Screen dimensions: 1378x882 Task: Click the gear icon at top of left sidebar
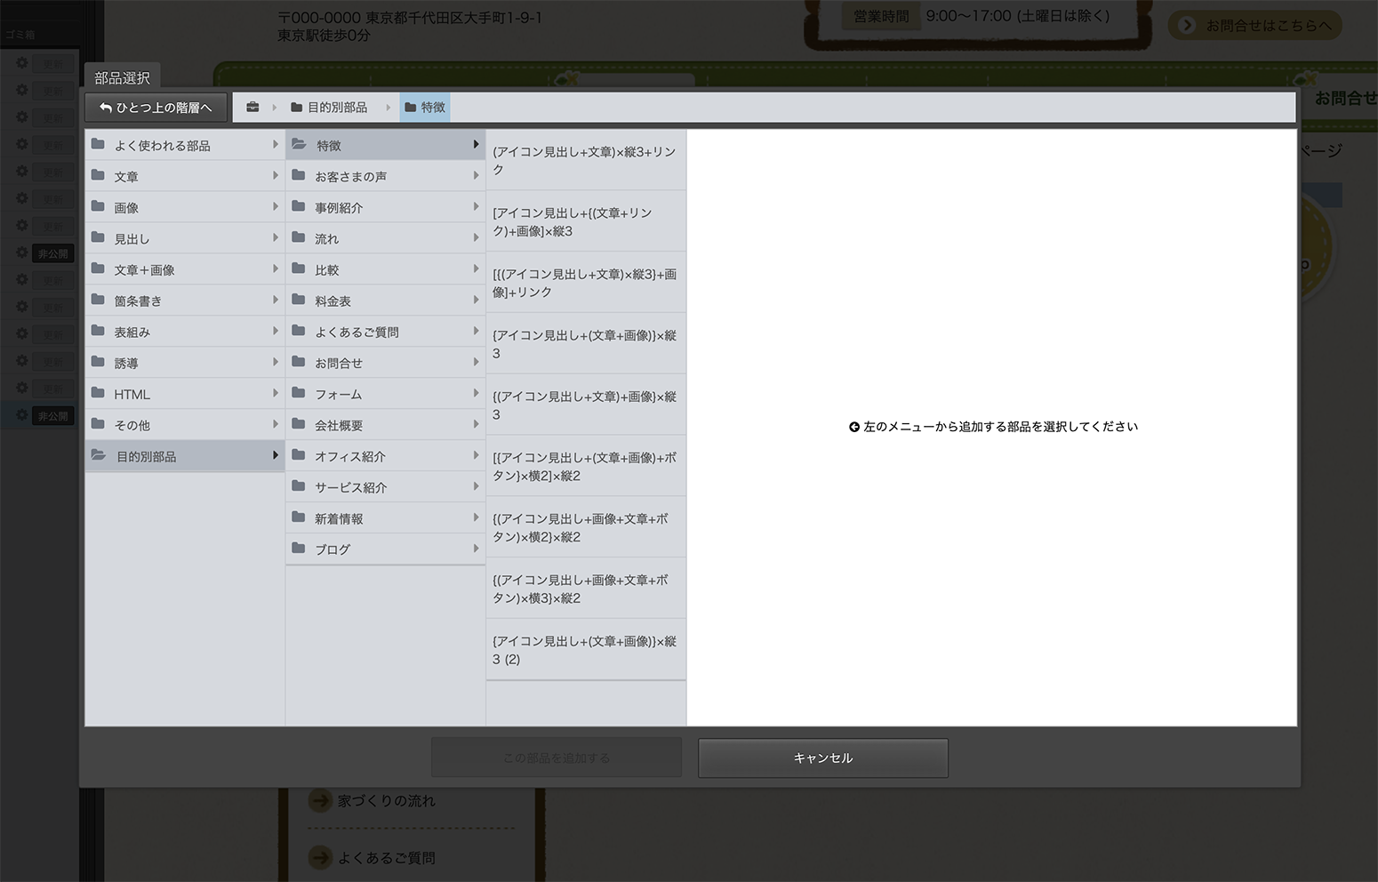tap(22, 63)
